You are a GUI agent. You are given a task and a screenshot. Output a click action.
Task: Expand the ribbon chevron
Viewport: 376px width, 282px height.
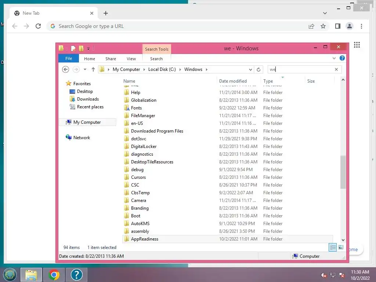[334, 58]
